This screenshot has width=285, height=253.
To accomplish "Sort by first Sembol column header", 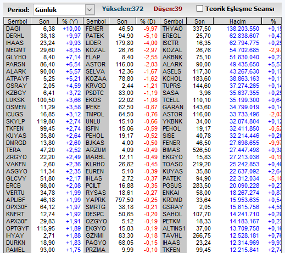I will 18,21.
